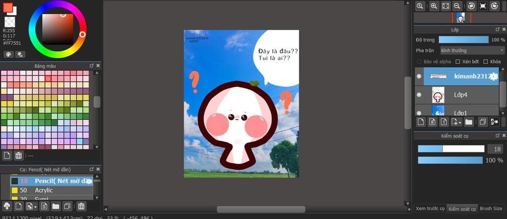Select the Lớp1 layer thumbnail
This screenshot has height=219, width=507.
438,111
